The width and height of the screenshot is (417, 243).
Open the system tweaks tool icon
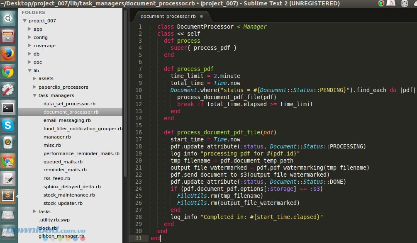click(8, 89)
